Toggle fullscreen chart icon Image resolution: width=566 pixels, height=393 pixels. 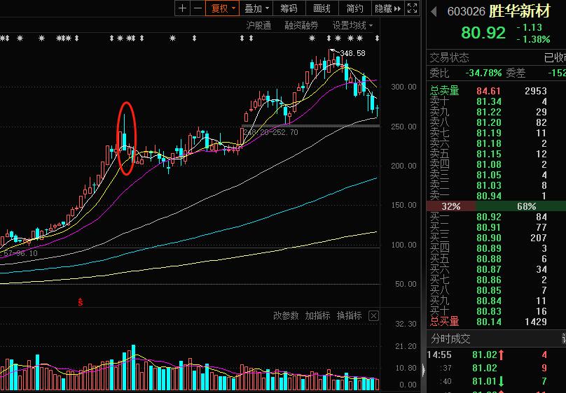click(412, 8)
